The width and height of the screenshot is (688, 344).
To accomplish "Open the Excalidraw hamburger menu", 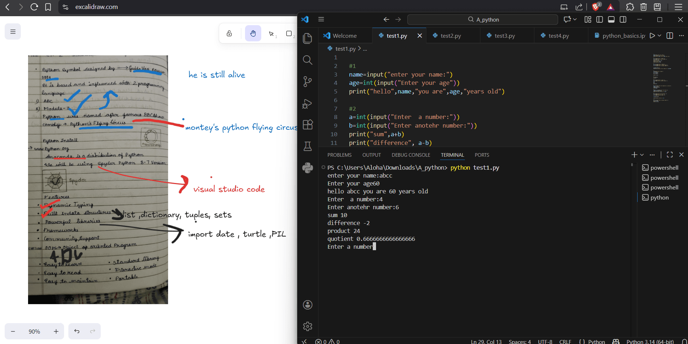I will (x=13, y=31).
